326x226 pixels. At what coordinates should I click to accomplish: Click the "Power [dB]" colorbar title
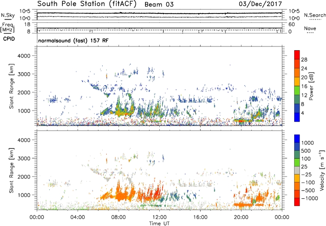tap(311, 86)
